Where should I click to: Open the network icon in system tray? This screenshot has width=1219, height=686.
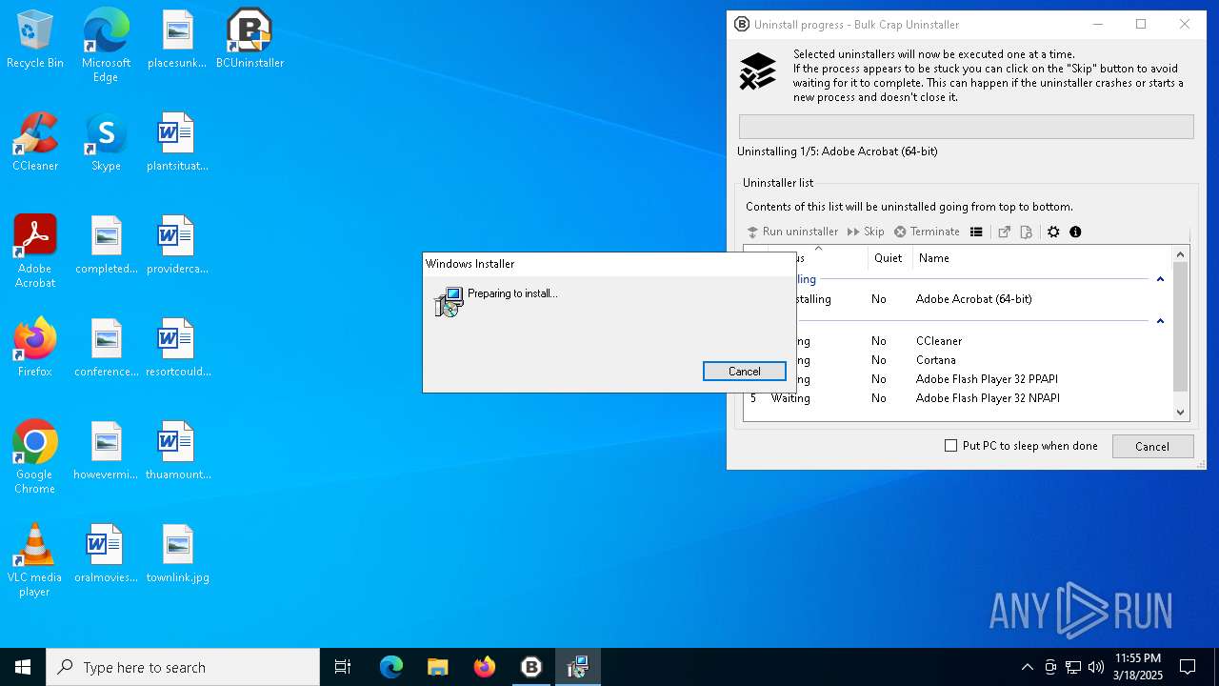(x=1073, y=667)
